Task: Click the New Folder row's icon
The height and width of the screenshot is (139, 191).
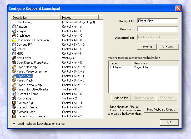Action: [x=14, y=58]
